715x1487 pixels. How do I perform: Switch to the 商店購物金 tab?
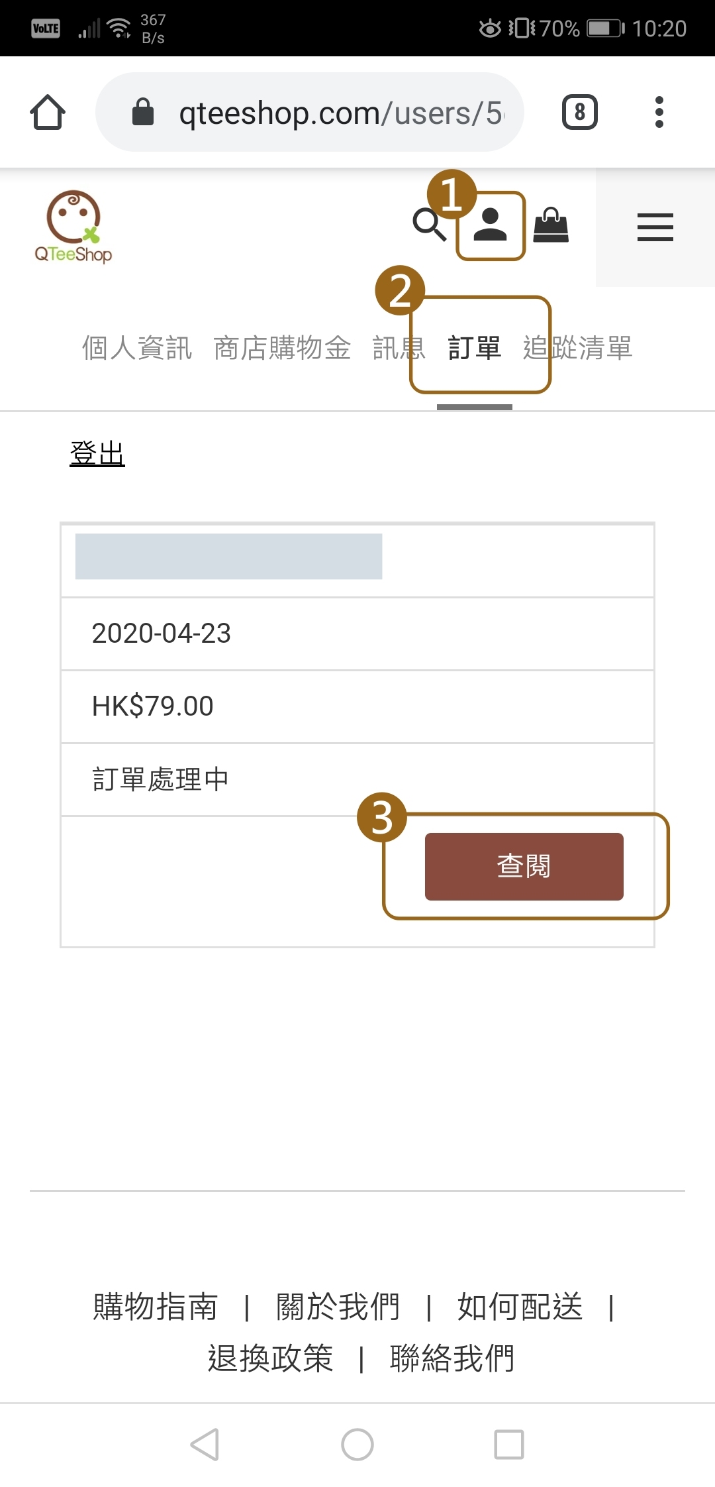pos(282,348)
